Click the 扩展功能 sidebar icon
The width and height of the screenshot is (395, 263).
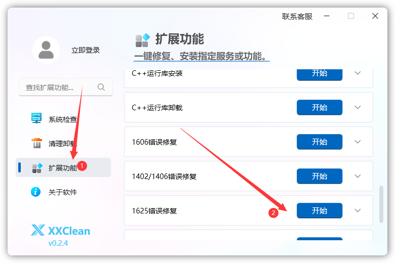[x=36, y=167]
